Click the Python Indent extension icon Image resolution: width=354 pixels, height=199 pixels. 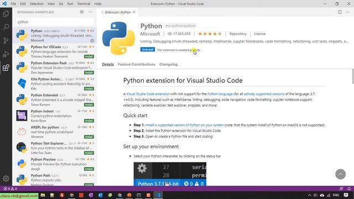(22, 116)
